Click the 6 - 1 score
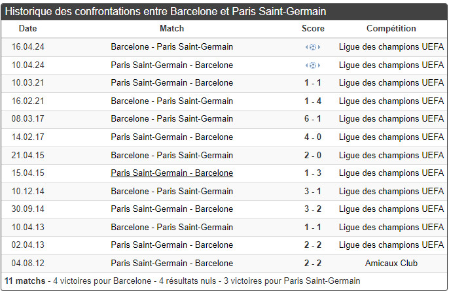Image resolution: width=449 pixels, height=291 pixels. pos(313,119)
